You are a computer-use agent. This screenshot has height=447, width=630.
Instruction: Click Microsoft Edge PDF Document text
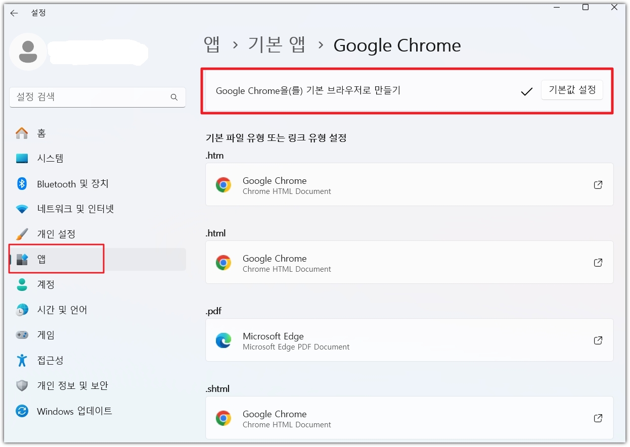pos(296,347)
